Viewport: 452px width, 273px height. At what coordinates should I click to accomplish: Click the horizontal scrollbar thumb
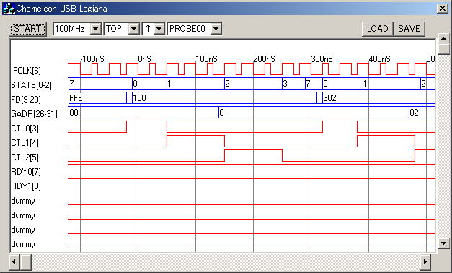[26, 262]
